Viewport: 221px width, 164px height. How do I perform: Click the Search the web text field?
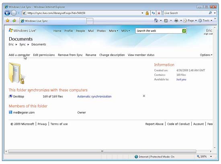point(159,31)
